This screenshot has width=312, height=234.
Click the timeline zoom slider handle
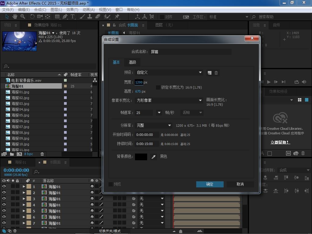(x=180, y=231)
